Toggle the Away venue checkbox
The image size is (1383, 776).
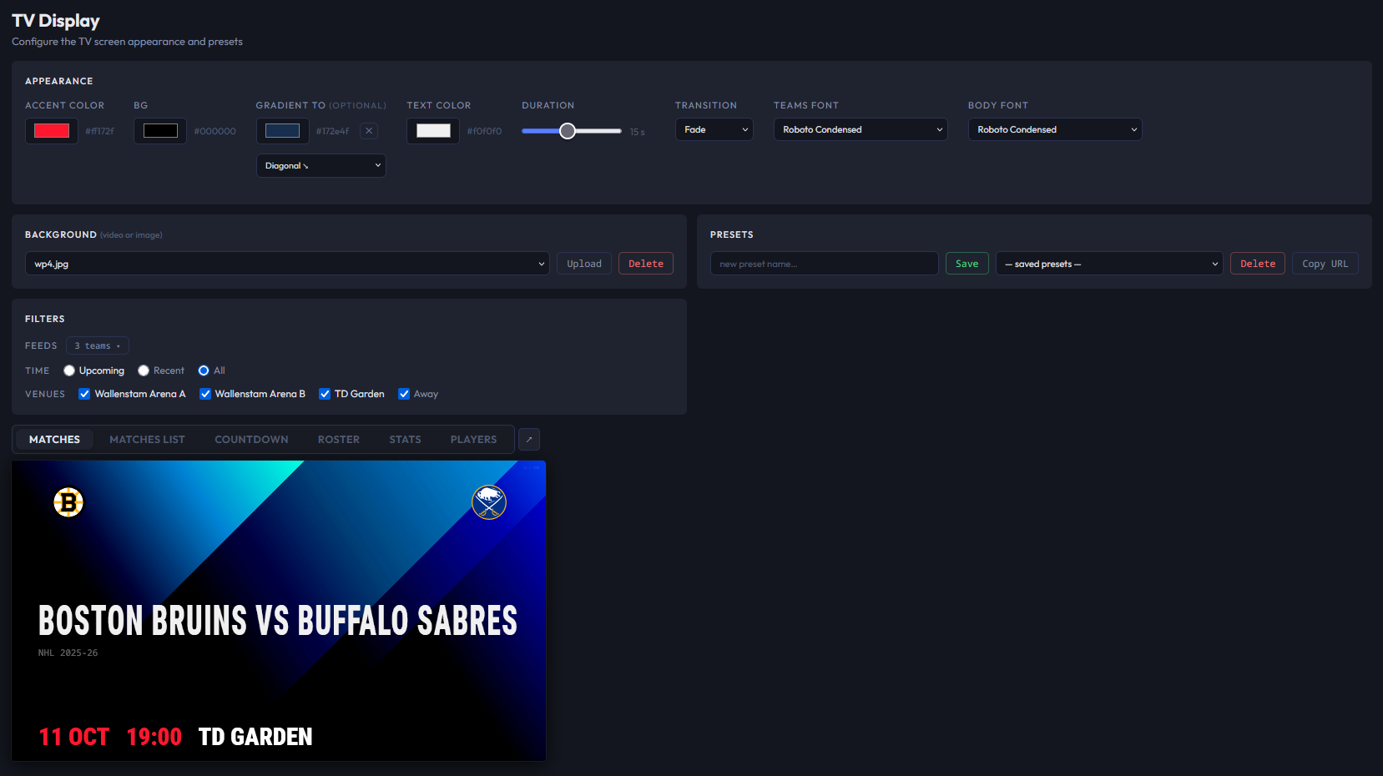coord(404,394)
